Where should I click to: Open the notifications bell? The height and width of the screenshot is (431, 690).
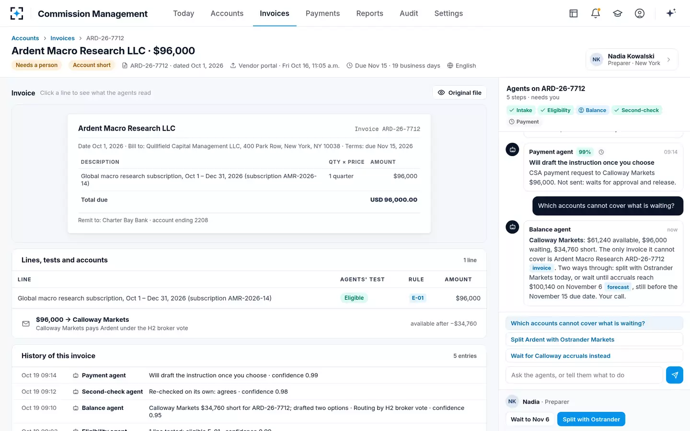(x=596, y=13)
